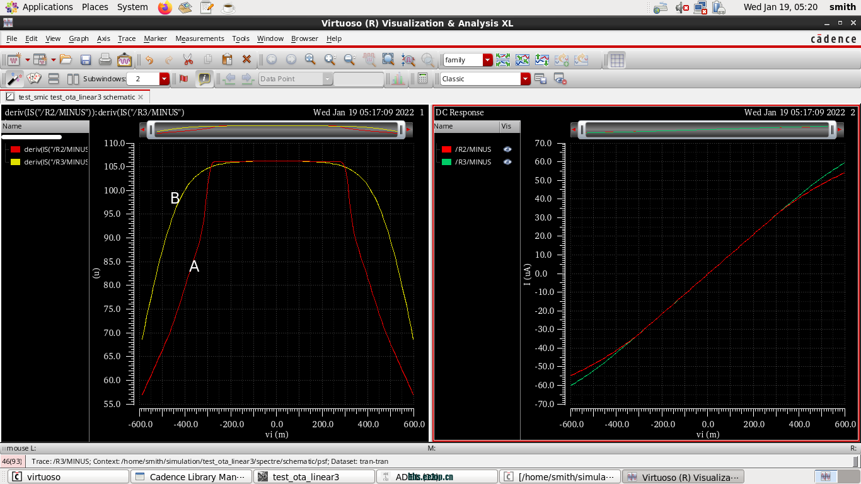Switch to virtuoso taskbar window
861x484 pixels.
pos(68,477)
